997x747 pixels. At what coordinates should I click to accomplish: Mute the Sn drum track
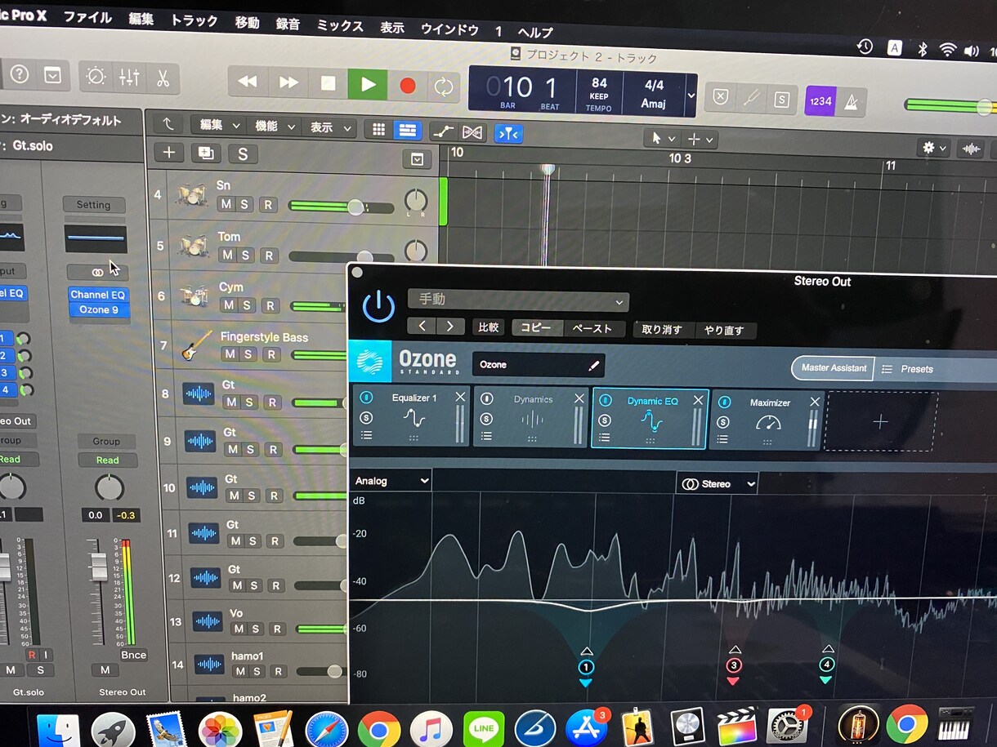click(225, 204)
